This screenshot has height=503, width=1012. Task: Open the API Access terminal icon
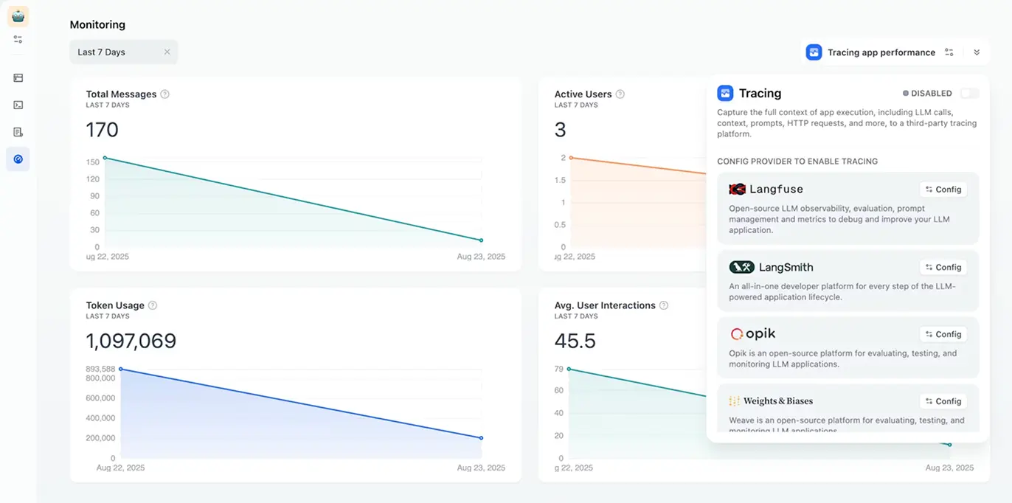pyautogui.click(x=18, y=105)
